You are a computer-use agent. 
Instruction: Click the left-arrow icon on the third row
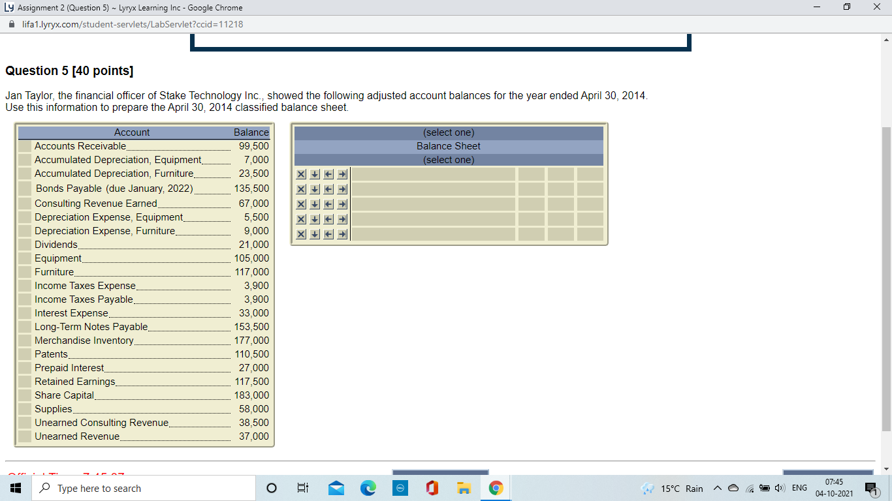pos(328,204)
